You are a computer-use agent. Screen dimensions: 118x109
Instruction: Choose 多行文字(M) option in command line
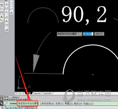point(48,104)
